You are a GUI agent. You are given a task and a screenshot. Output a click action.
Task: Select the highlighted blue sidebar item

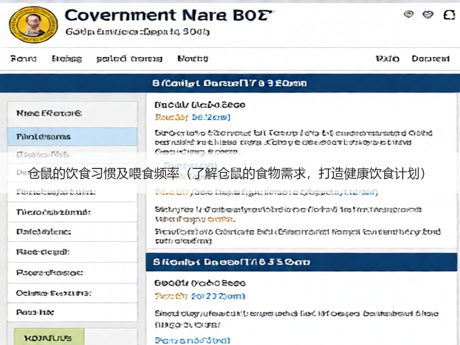[x=72, y=137]
